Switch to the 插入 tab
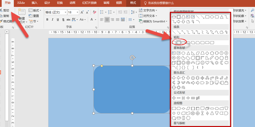 click(34, 3)
